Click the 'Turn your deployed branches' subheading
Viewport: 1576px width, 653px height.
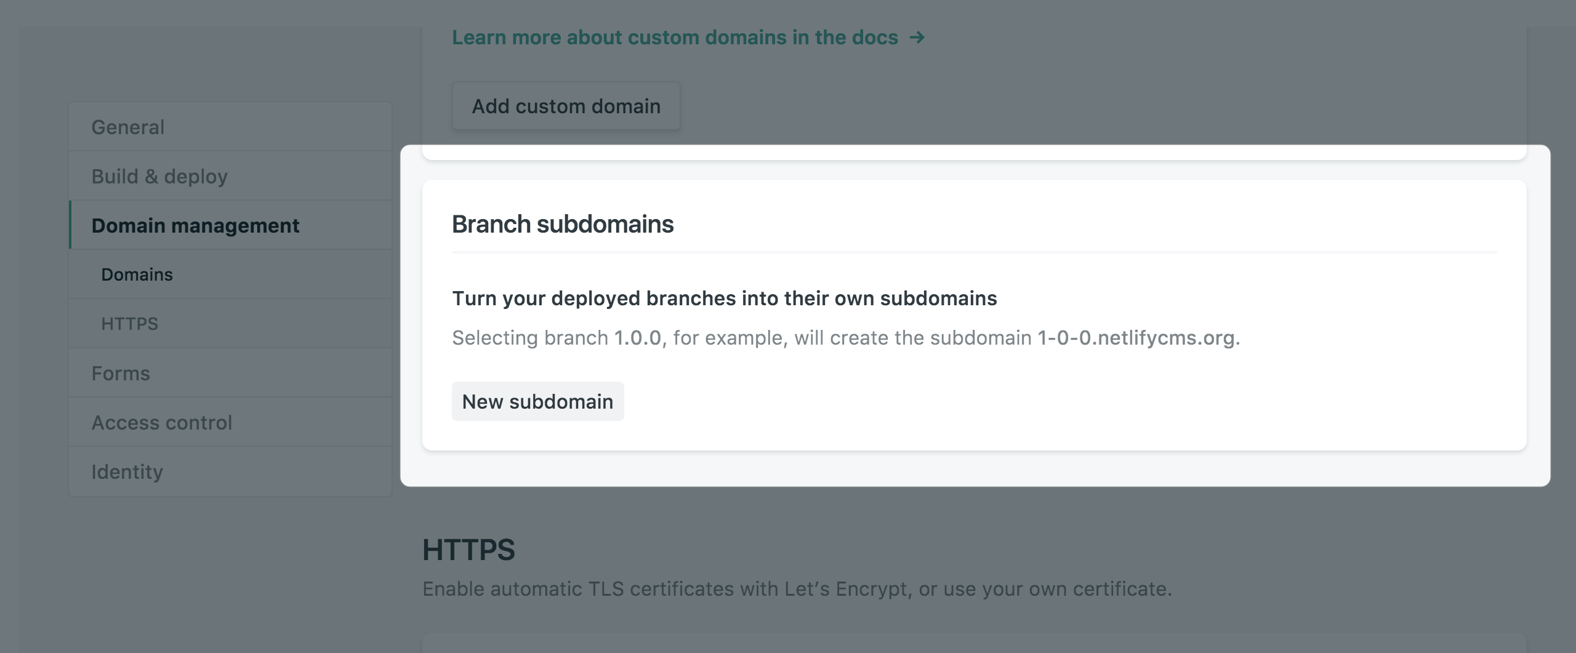(724, 298)
